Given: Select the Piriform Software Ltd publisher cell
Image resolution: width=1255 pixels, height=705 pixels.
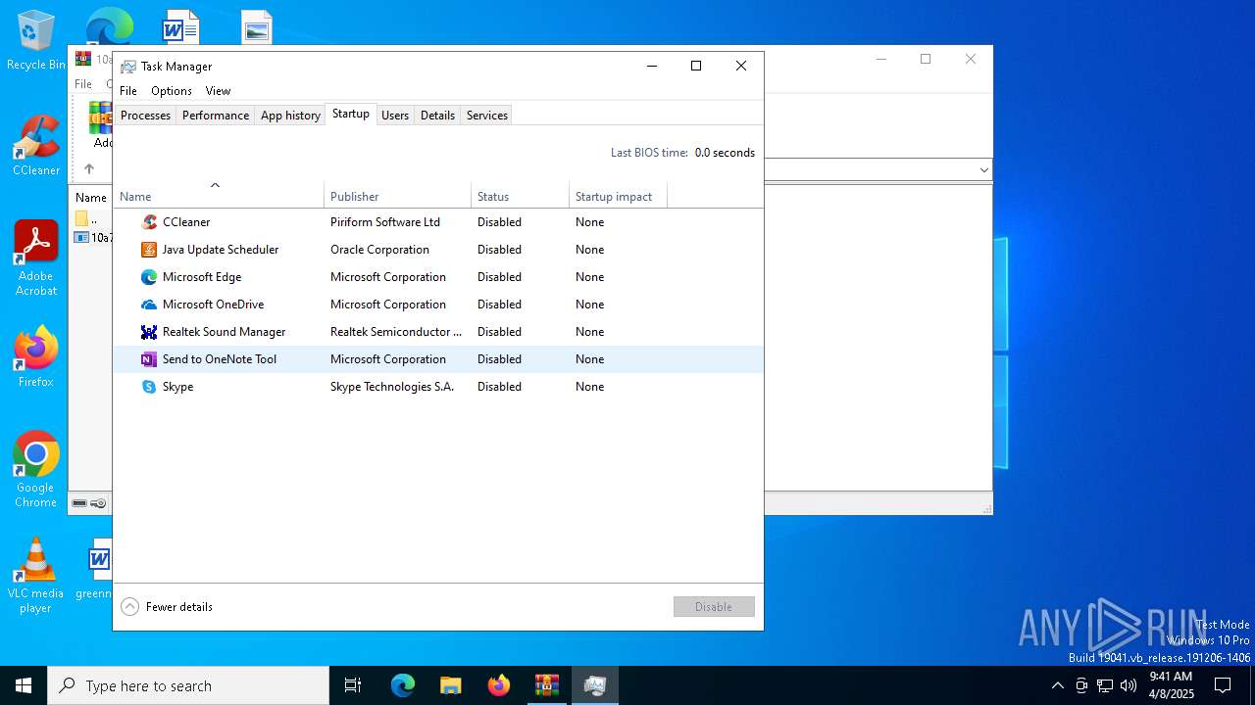Looking at the screenshot, I should tap(385, 222).
